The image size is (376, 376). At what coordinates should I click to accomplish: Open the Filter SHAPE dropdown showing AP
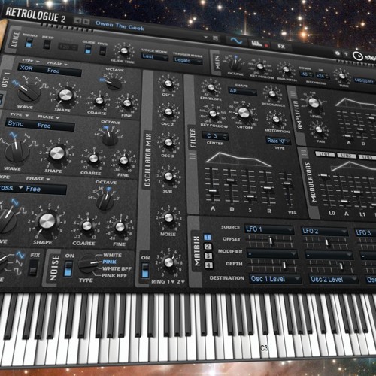coord(242,92)
